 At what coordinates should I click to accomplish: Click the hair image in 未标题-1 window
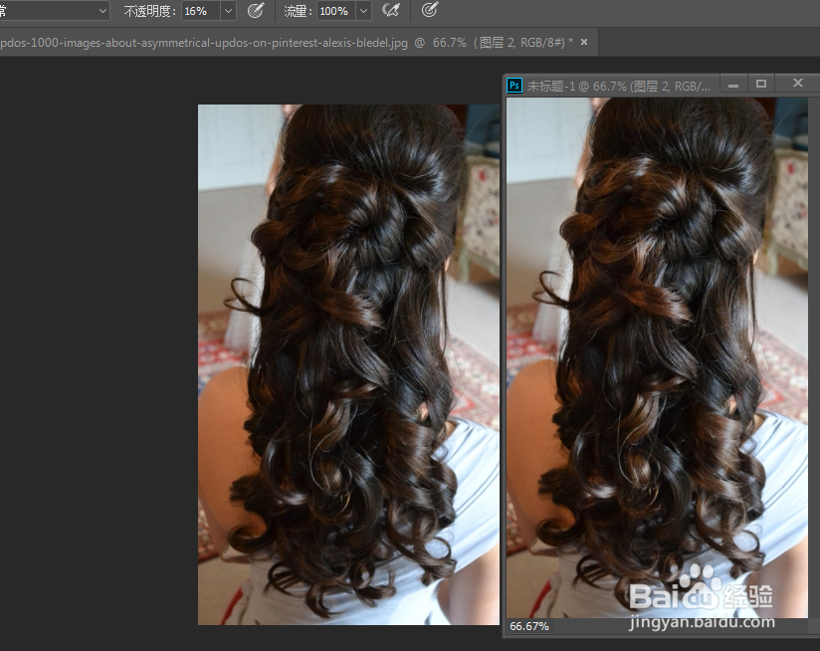658,358
